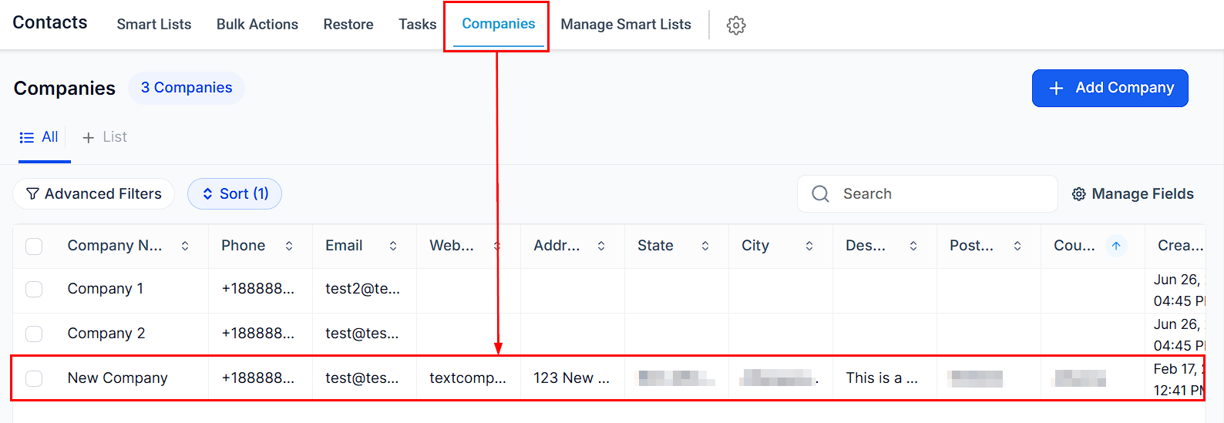Sort by the Country column arrow
1224x423 pixels.
1115,246
